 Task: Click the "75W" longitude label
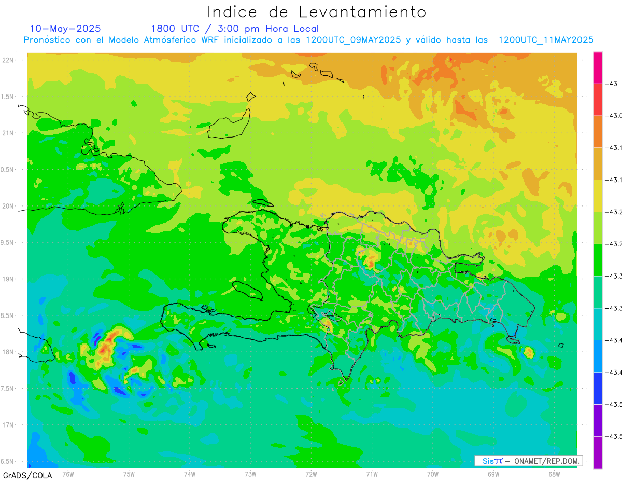click(129, 474)
